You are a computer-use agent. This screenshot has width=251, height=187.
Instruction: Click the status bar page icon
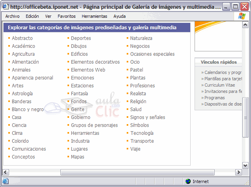click(5, 181)
